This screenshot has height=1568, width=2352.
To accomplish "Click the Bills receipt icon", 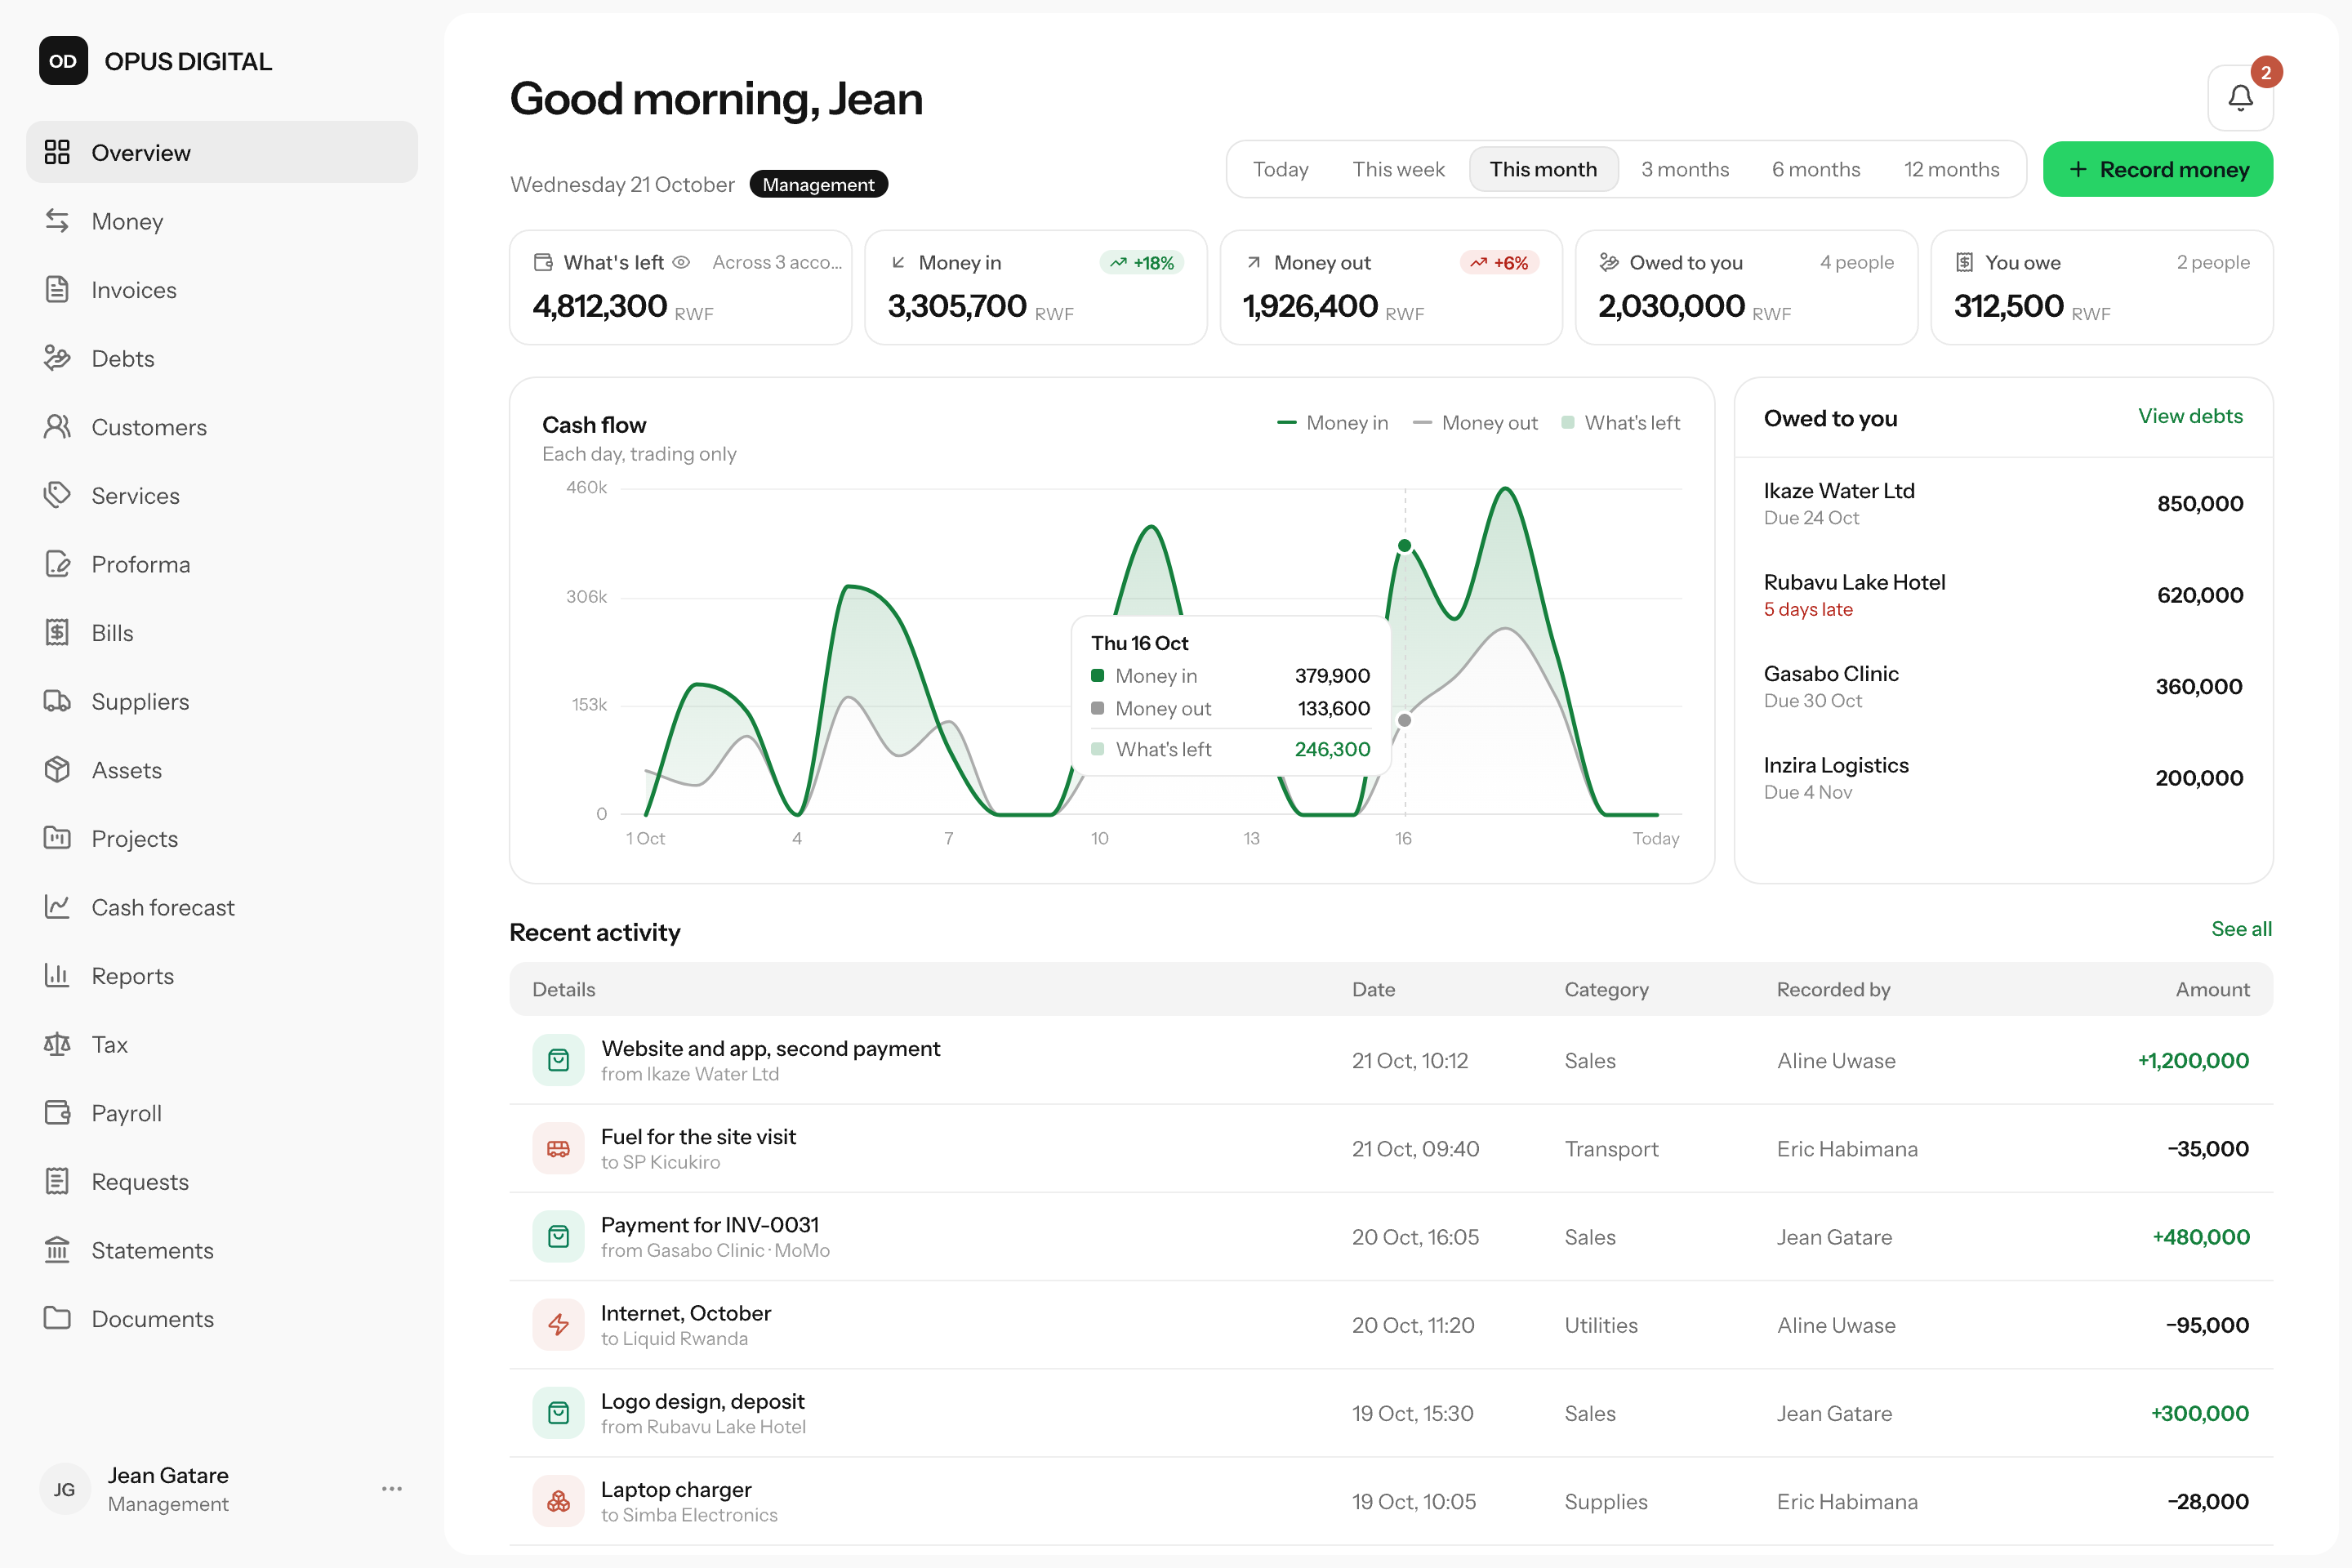I will click(x=57, y=632).
